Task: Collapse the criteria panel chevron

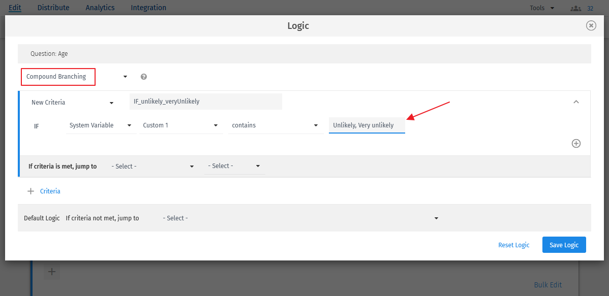Action: tap(576, 102)
